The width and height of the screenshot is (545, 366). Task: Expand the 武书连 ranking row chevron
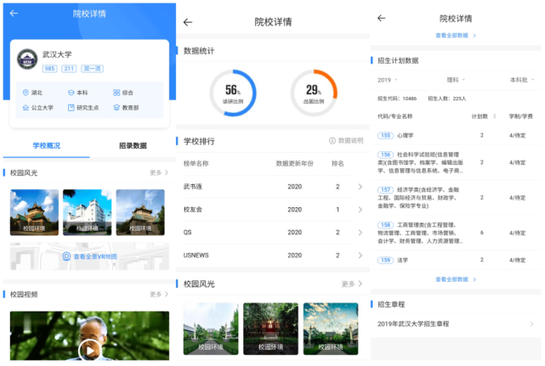pyautogui.click(x=360, y=187)
